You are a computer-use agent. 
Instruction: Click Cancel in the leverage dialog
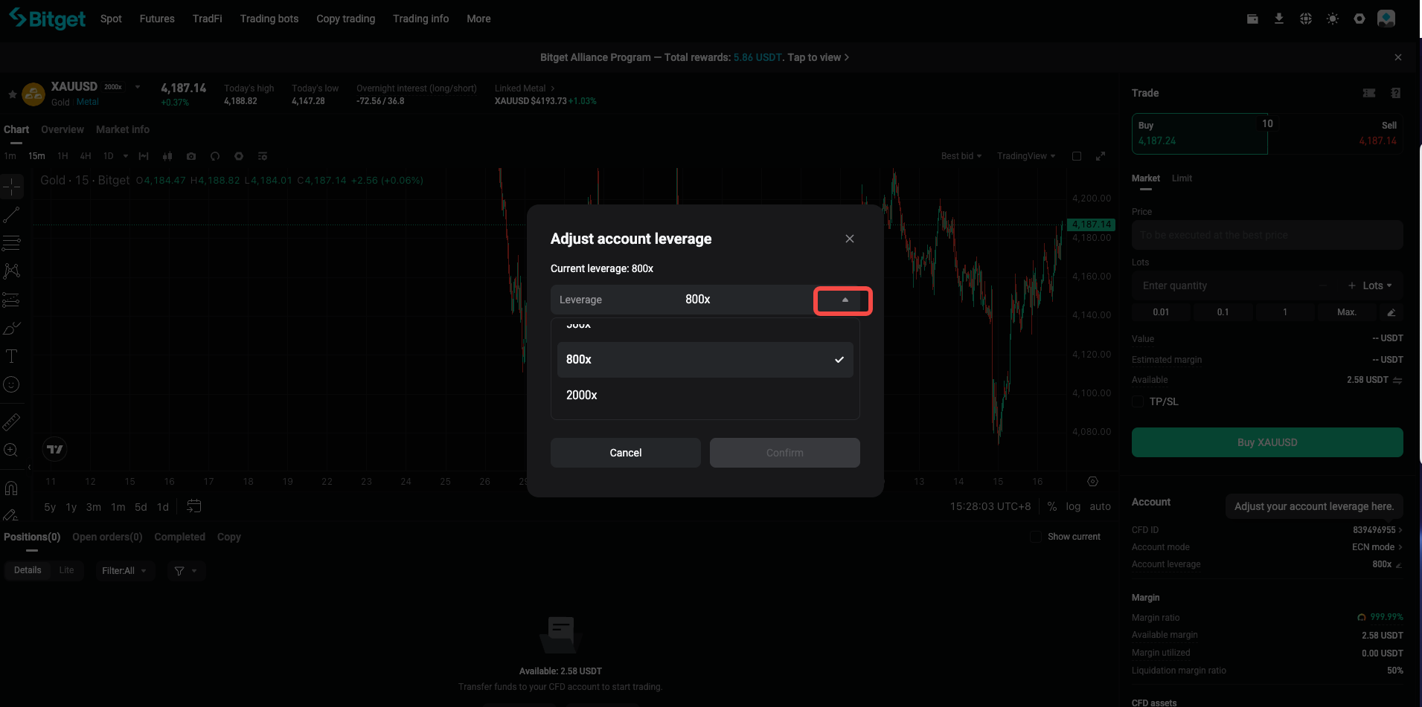tap(625, 453)
